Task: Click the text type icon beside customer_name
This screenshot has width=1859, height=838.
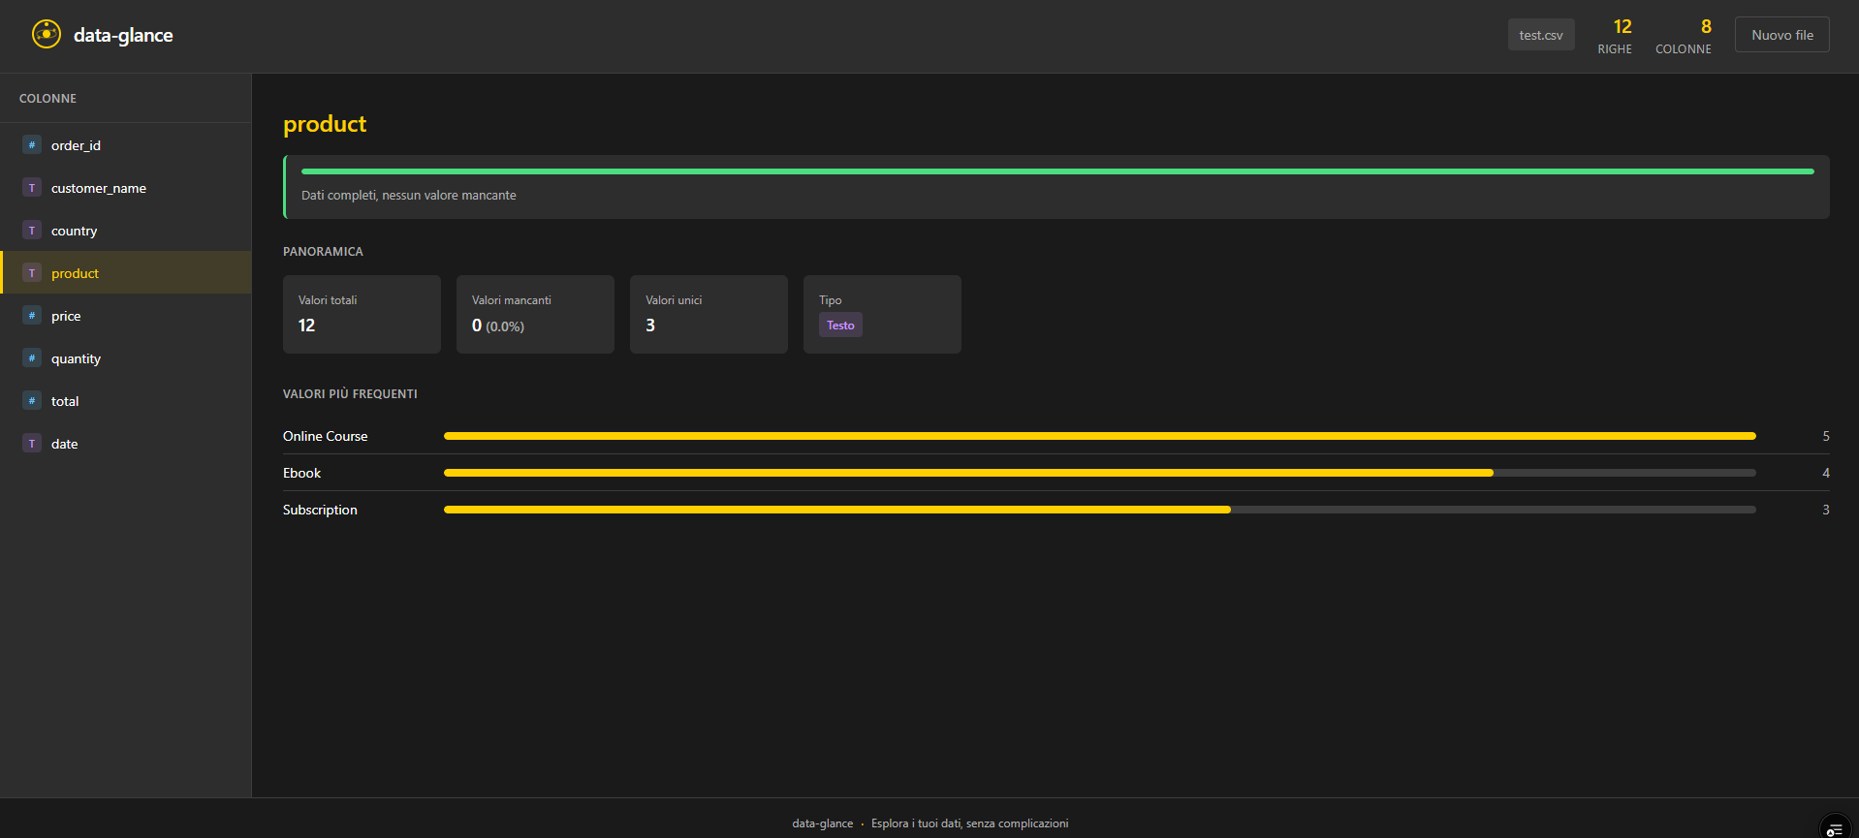Action: point(32,188)
